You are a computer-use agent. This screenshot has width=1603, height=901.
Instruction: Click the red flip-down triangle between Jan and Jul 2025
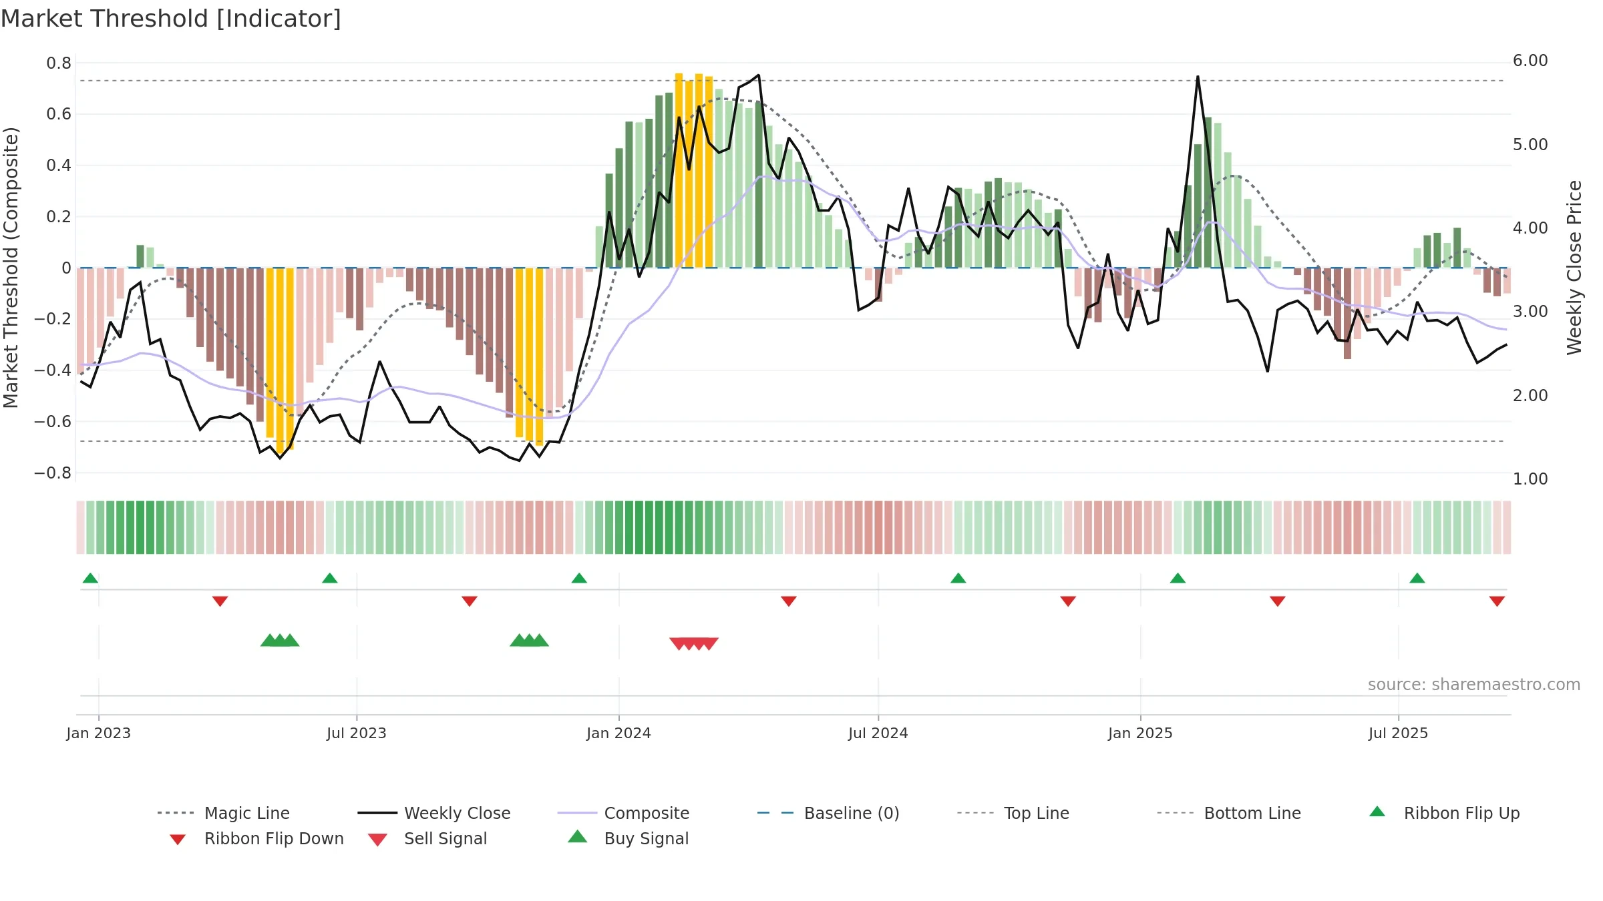[1278, 601]
